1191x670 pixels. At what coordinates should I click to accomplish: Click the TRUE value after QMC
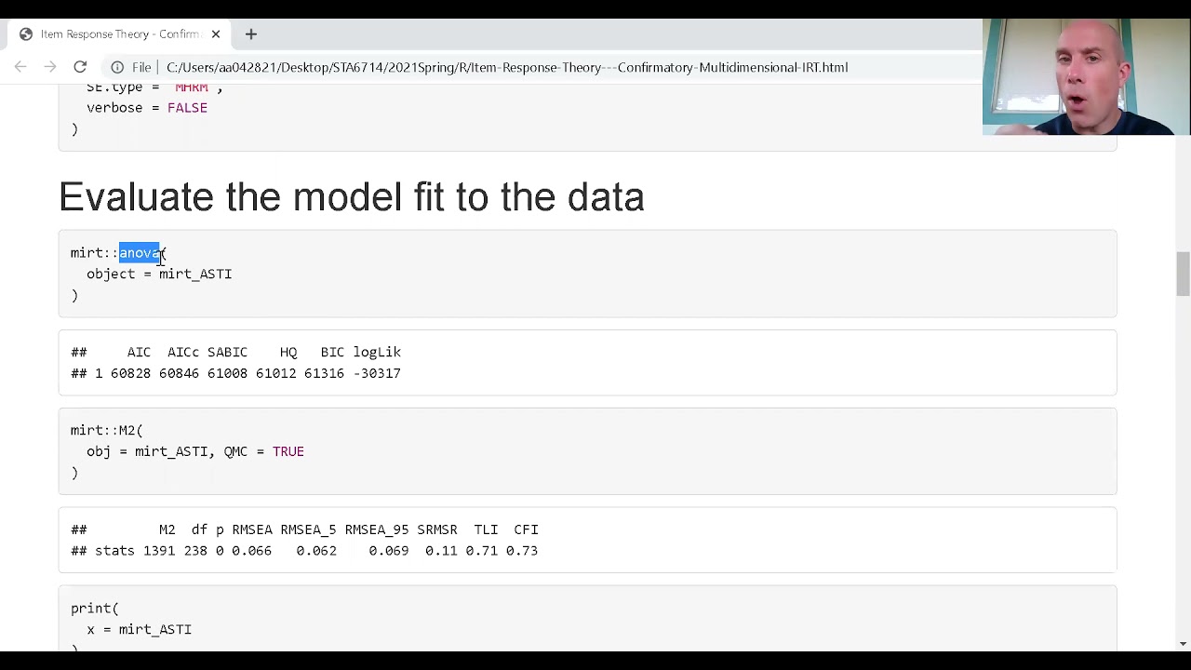click(x=288, y=451)
